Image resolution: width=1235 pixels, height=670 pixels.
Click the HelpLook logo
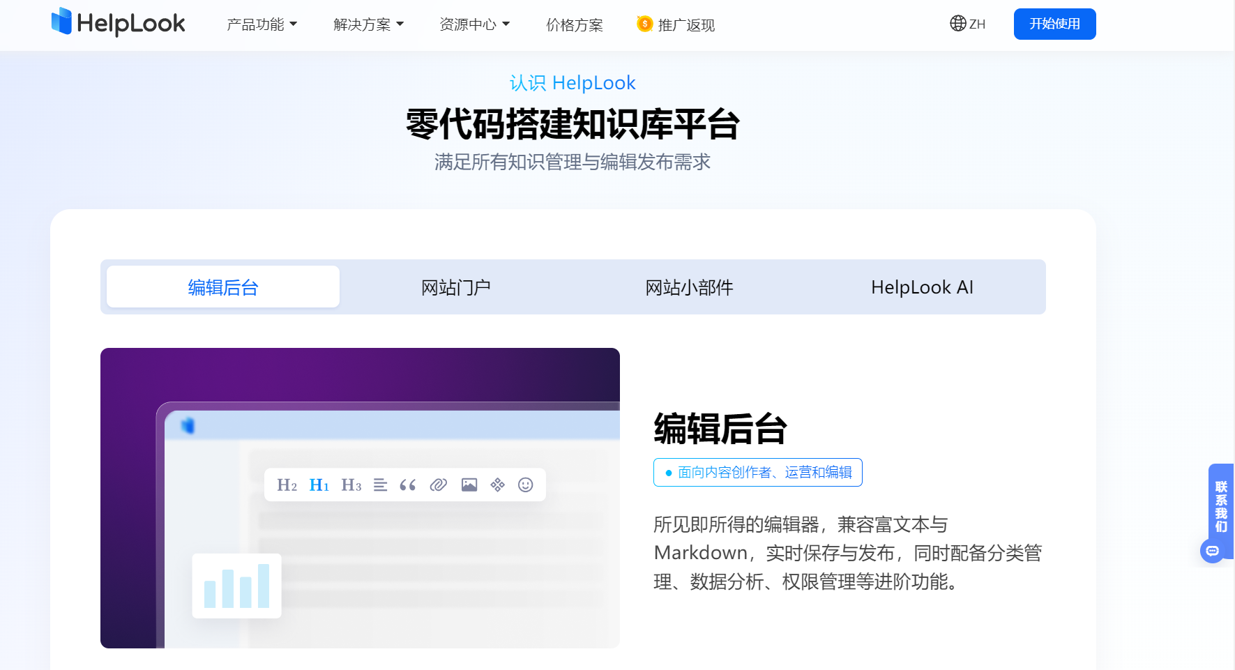coord(118,22)
